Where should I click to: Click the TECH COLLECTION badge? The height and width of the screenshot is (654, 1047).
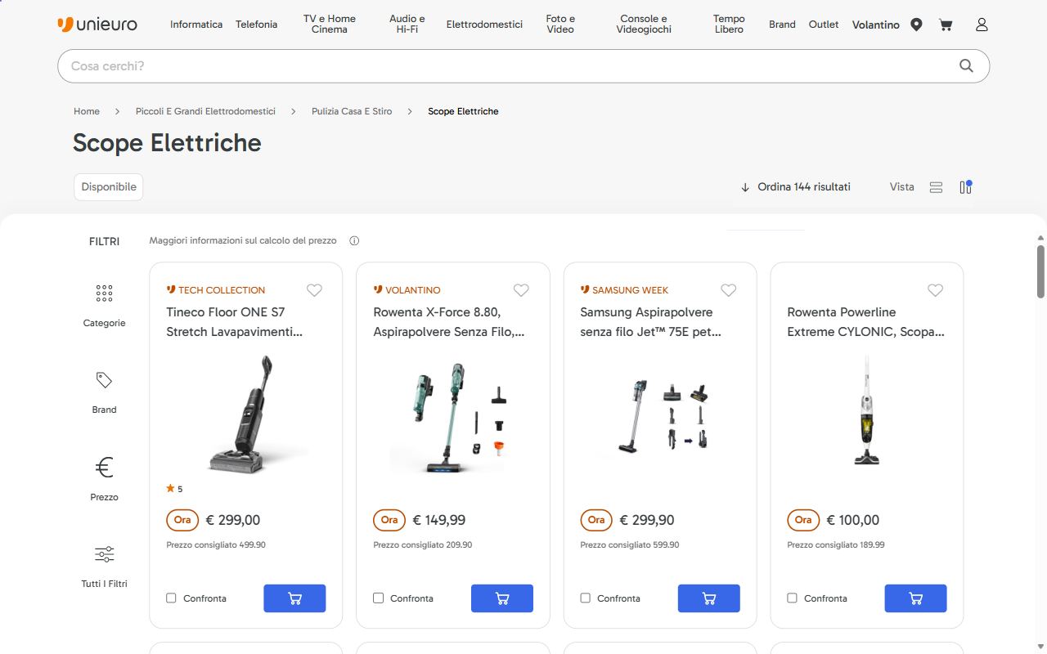tap(216, 290)
